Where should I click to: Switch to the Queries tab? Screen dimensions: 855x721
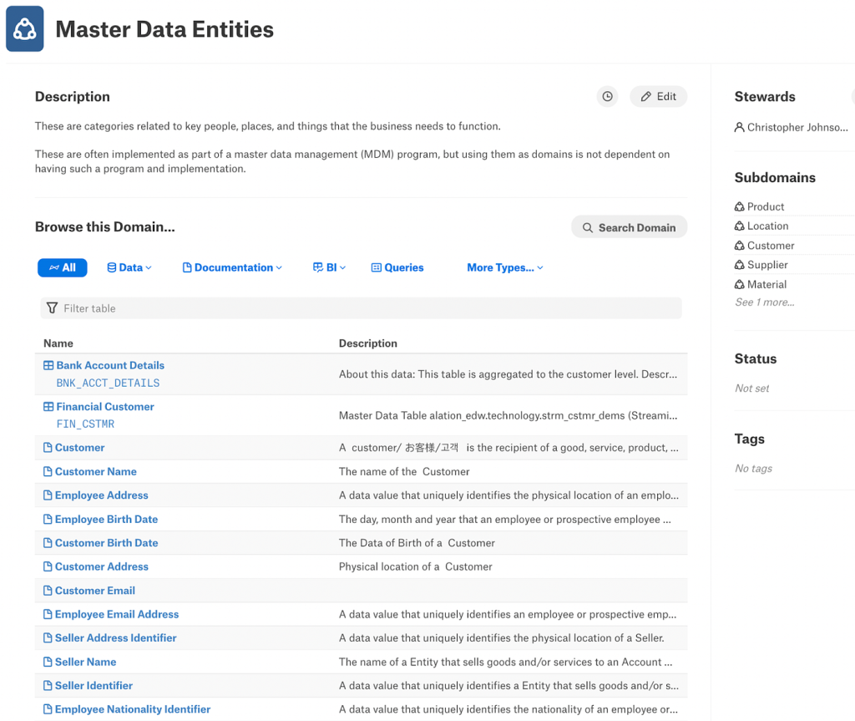(x=397, y=267)
